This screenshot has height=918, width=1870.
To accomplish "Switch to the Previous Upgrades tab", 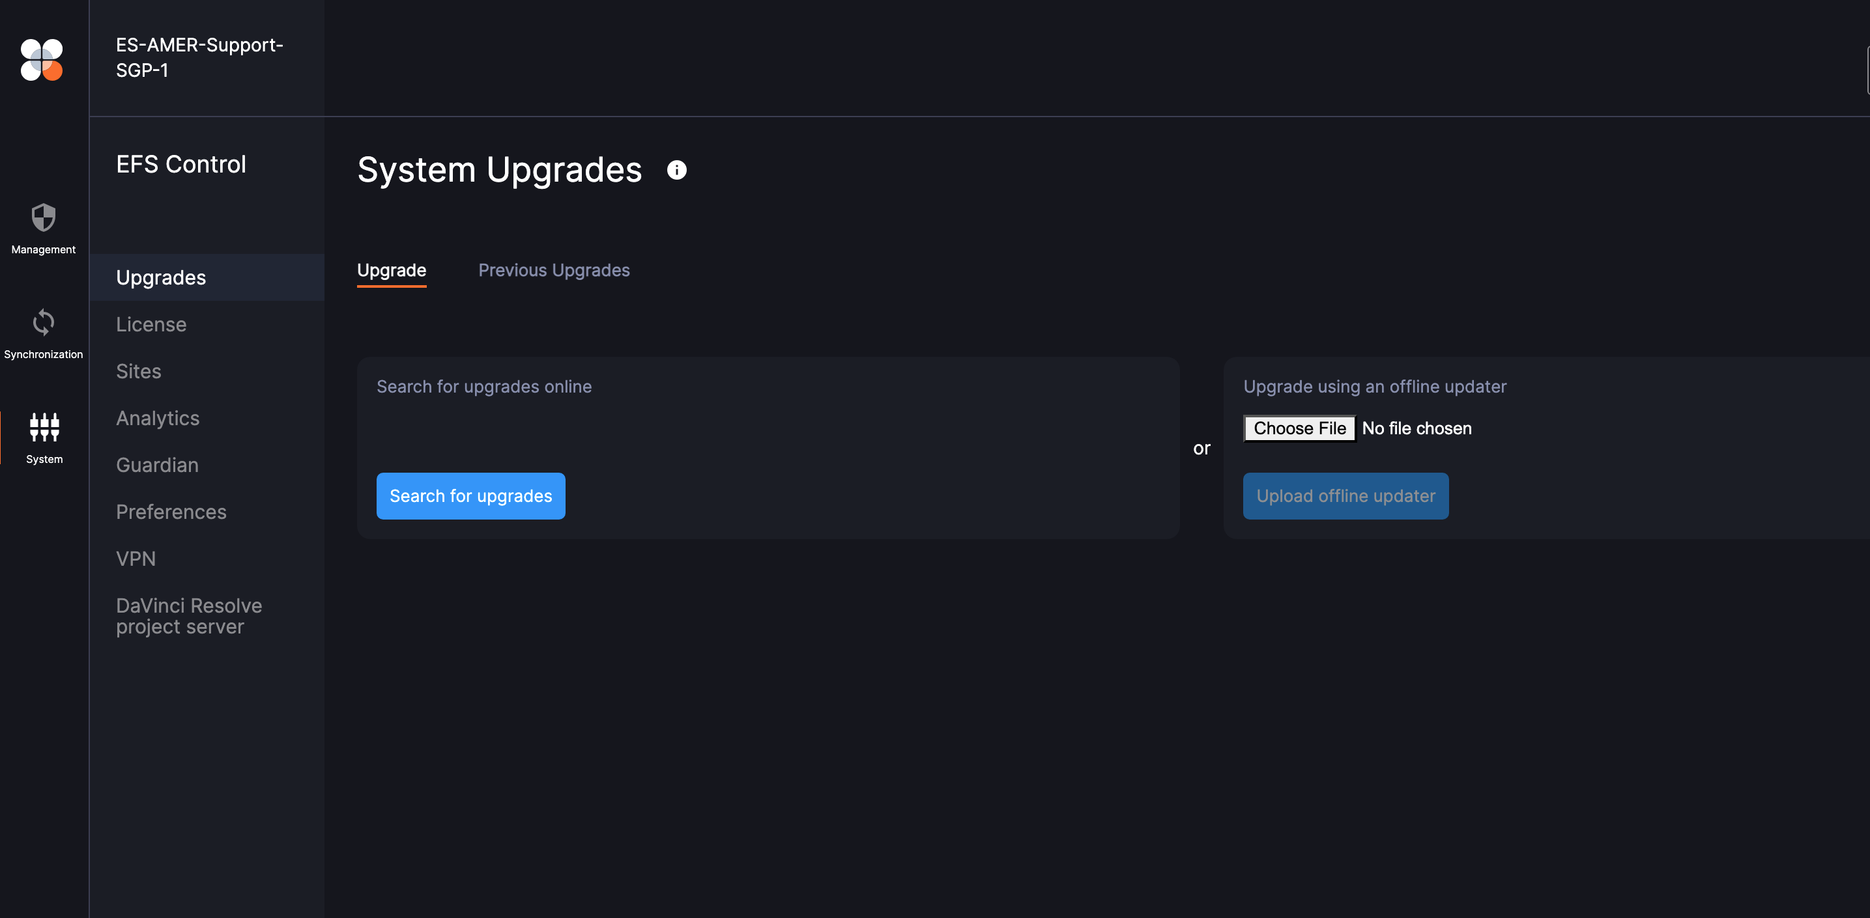I will click(x=554, y=270).
